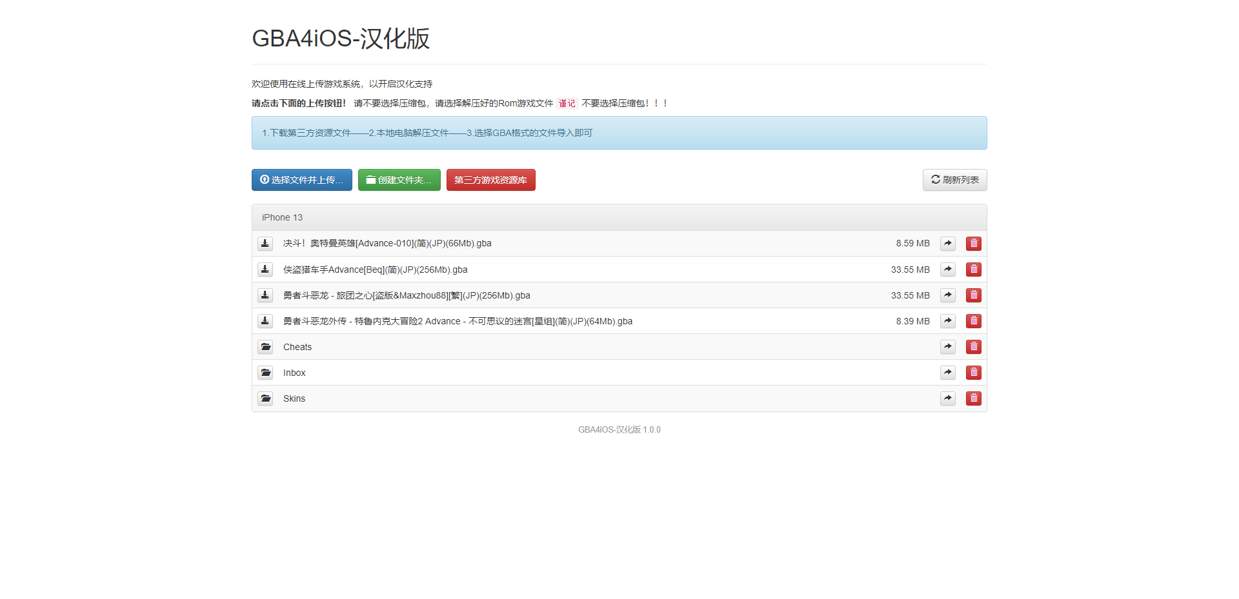Download 勇者斗恶龙外传 特鲁内克大冒险2 file
Image resolution: width=1239 pixels, height=599 pixels.
pos(265,320)
